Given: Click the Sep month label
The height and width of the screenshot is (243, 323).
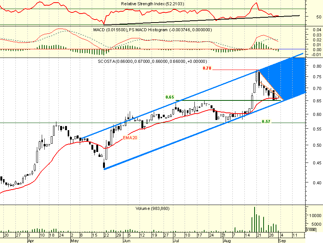Looking at the screenshot, I should pos(282,241).
